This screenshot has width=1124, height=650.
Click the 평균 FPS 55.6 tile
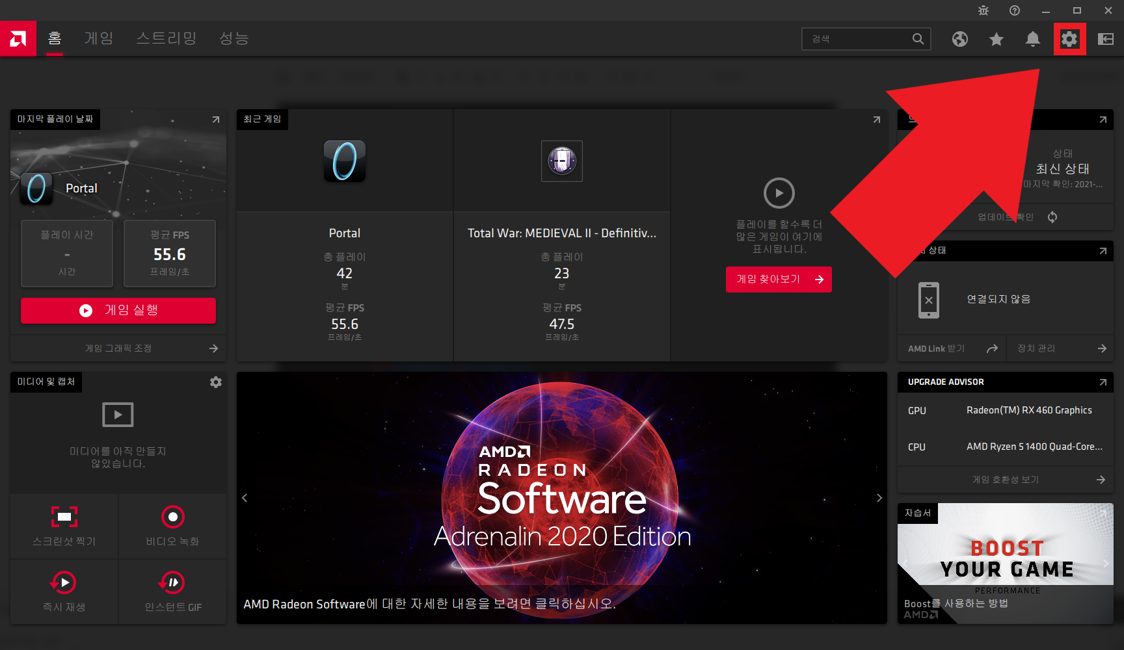pyautogui.click(x=170, y=253)
